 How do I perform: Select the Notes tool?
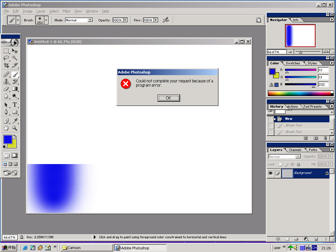point(6,121)
